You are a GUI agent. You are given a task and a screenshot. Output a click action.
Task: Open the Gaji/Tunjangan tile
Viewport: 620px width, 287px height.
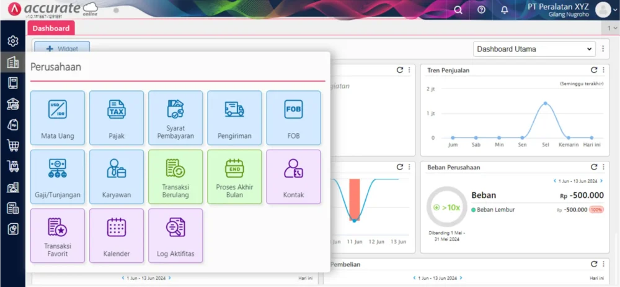pyautogui.click(x=57, y=177)
